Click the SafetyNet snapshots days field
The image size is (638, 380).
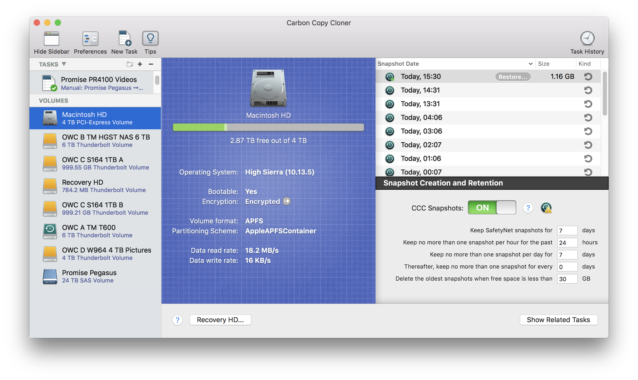567,230
